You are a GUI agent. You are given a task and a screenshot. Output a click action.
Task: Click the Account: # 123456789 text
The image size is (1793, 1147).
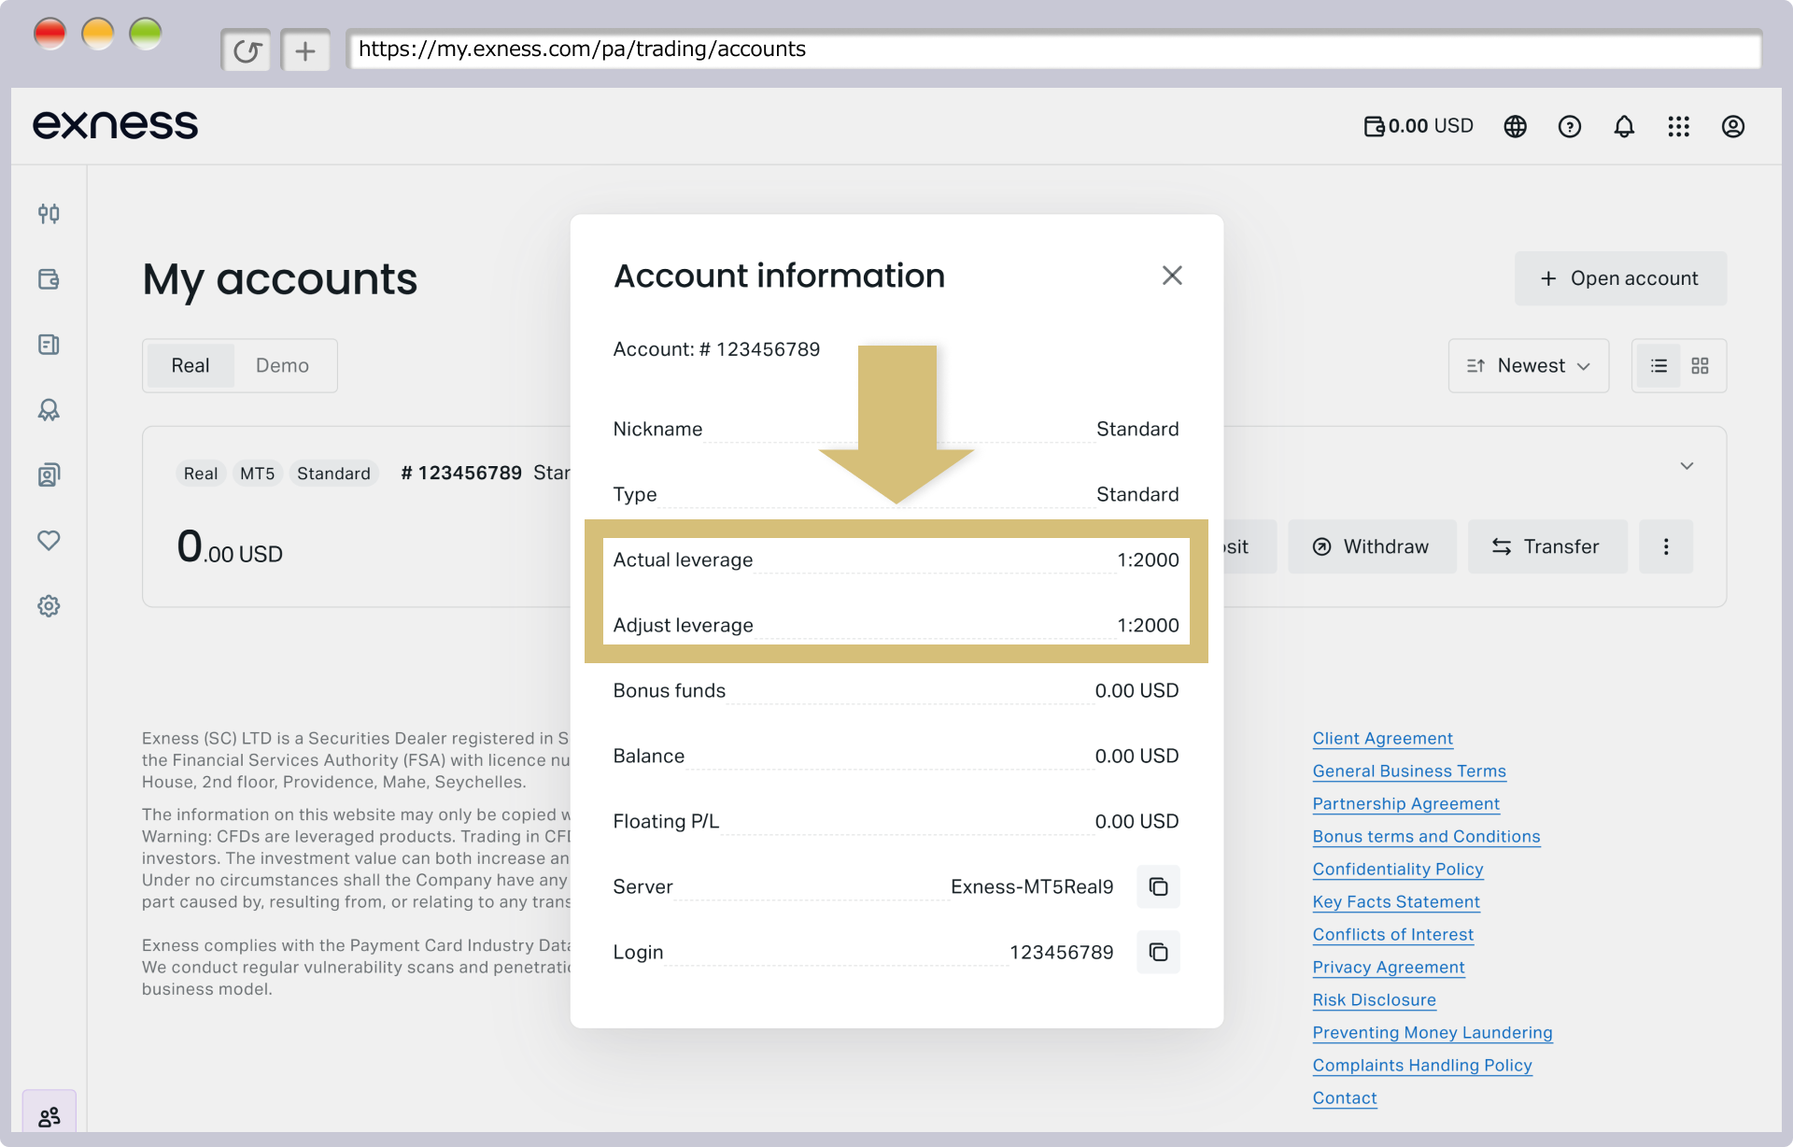[716, 349]
